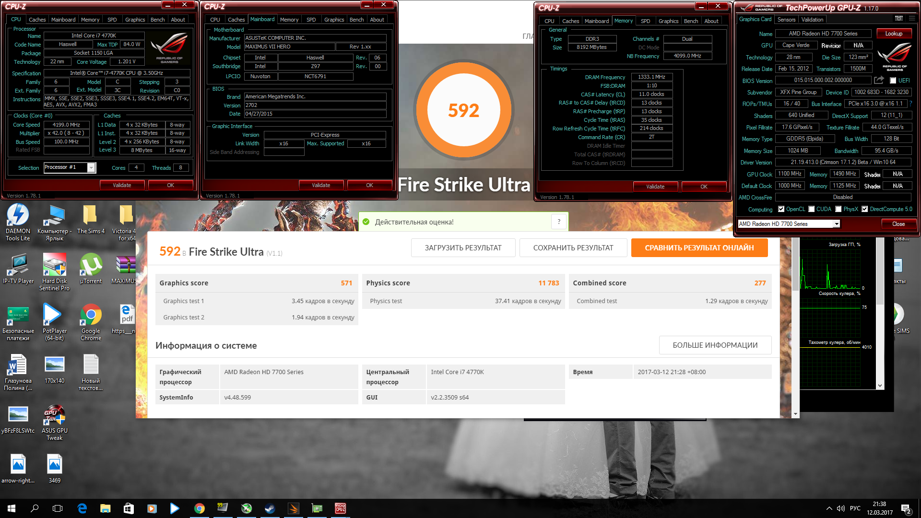Click the Lookup button in GPU-Z

coord(894,34)
